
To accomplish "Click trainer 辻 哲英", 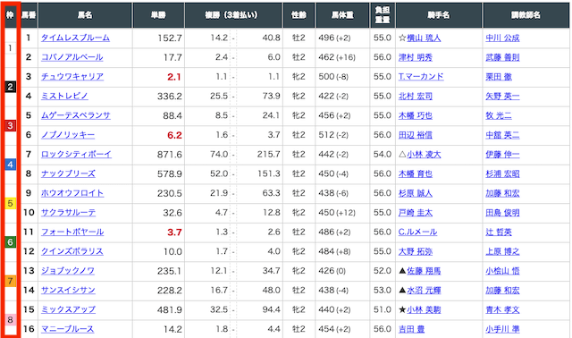I will point(499,232).
